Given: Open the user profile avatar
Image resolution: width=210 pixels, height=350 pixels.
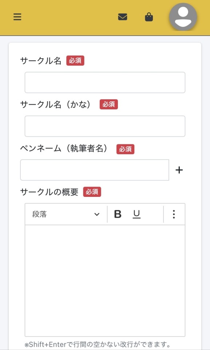Looking at the screenshot, I should point(183,17).
